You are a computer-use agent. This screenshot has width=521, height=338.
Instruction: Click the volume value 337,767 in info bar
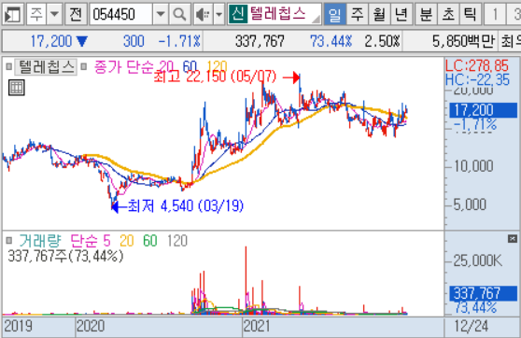click(260, 41)
